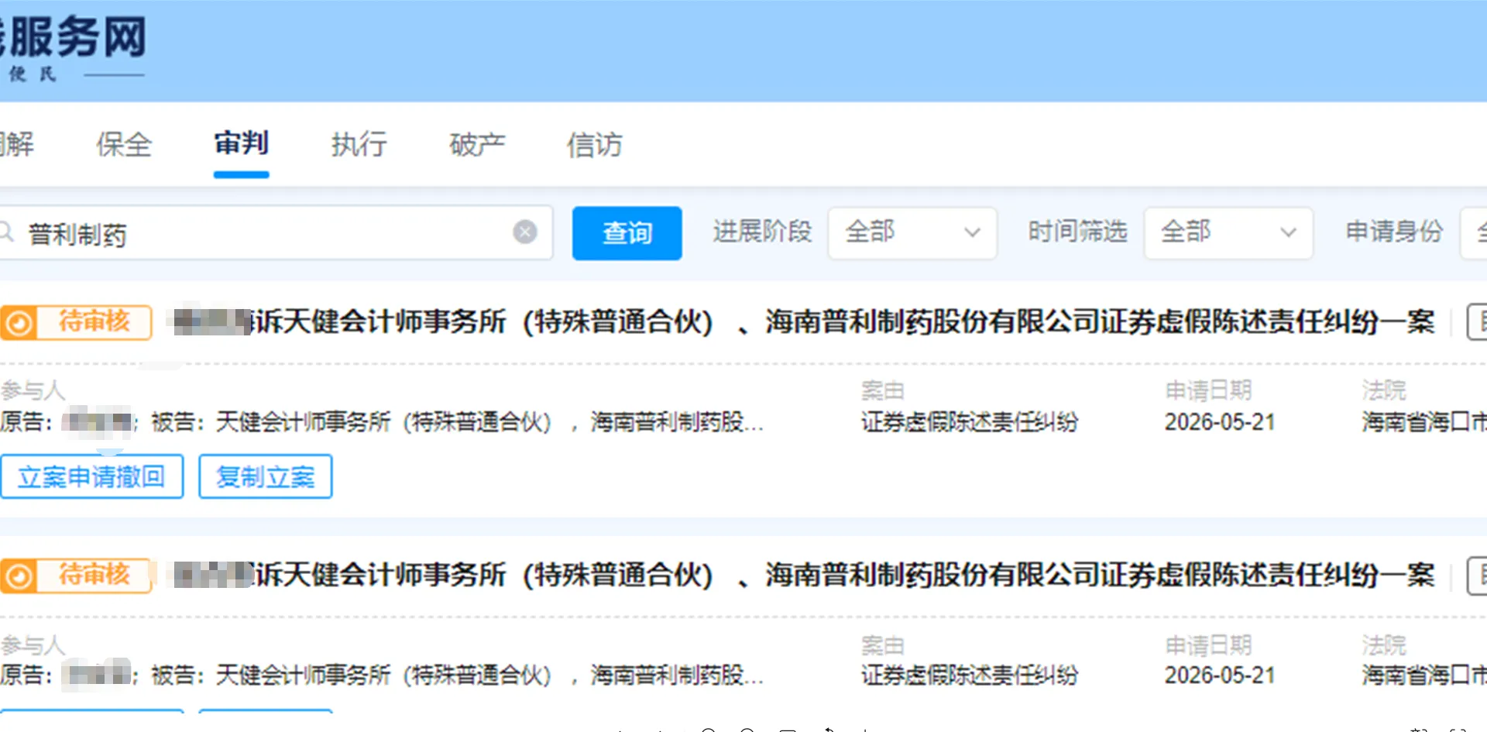Click 复制立案 on the first case

pos(266,476)
